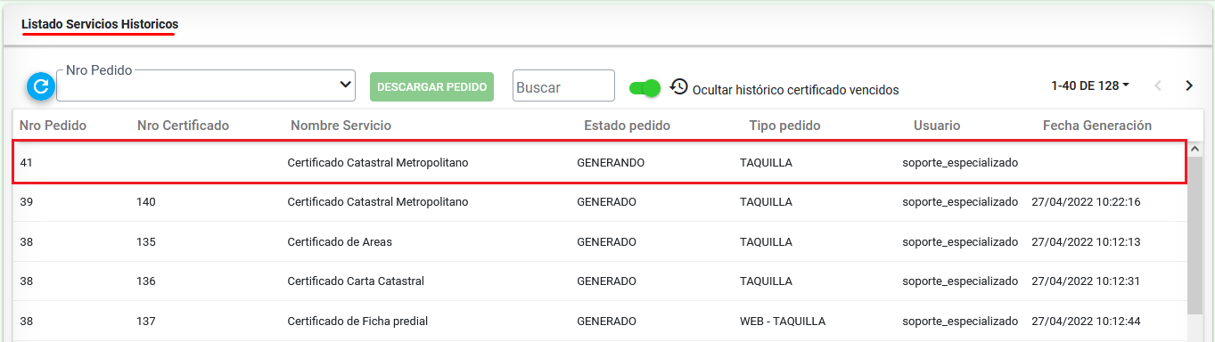Sort by Nro Pedido column header
Viewport: 1215px width, 342px height.
pos(53,126)
